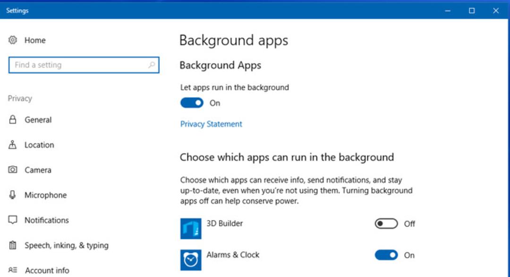Open Notifications privacy page
Viewport: 510px width, 277px height.
pos(46,220)
